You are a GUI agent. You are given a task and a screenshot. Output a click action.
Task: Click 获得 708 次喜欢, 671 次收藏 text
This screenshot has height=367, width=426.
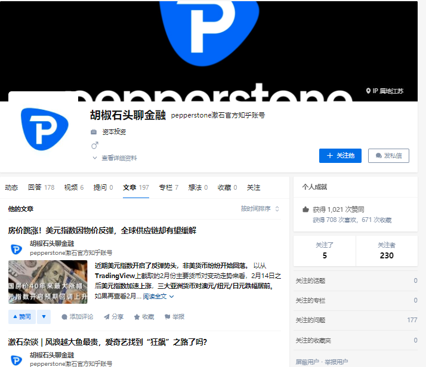click(352, 220)
